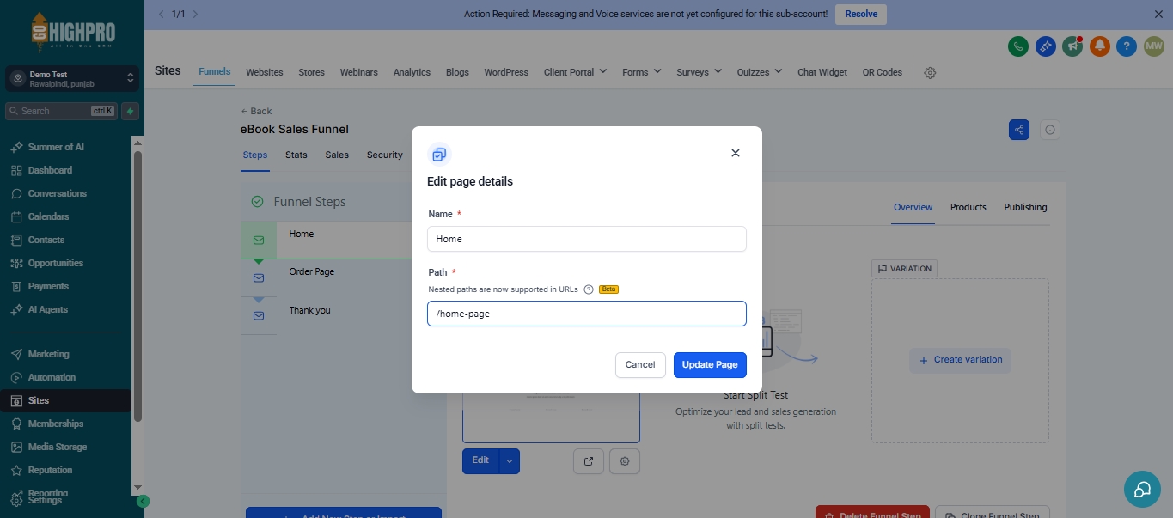Click the green lightning quick actions icon

click(x=130, y=111)
